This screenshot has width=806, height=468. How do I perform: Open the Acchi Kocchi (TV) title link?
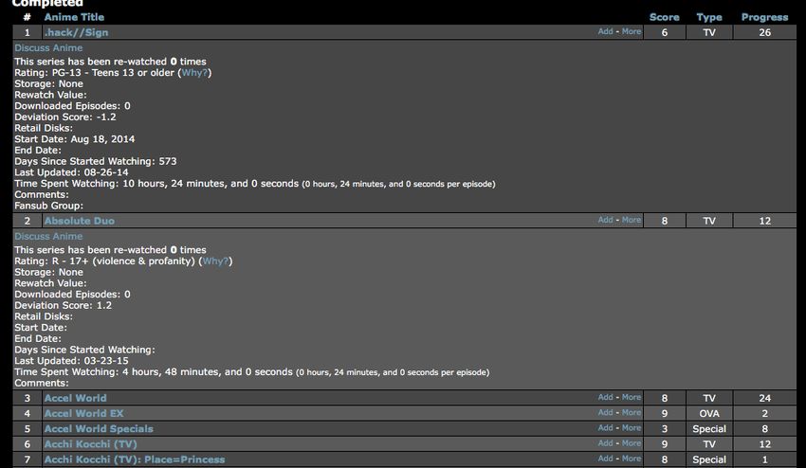90,444
